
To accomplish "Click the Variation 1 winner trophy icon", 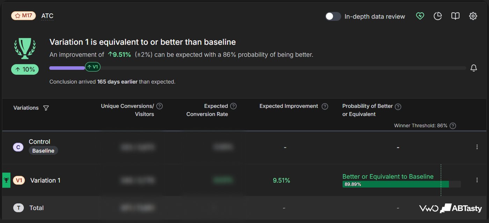I will click(x=6, y=180).
